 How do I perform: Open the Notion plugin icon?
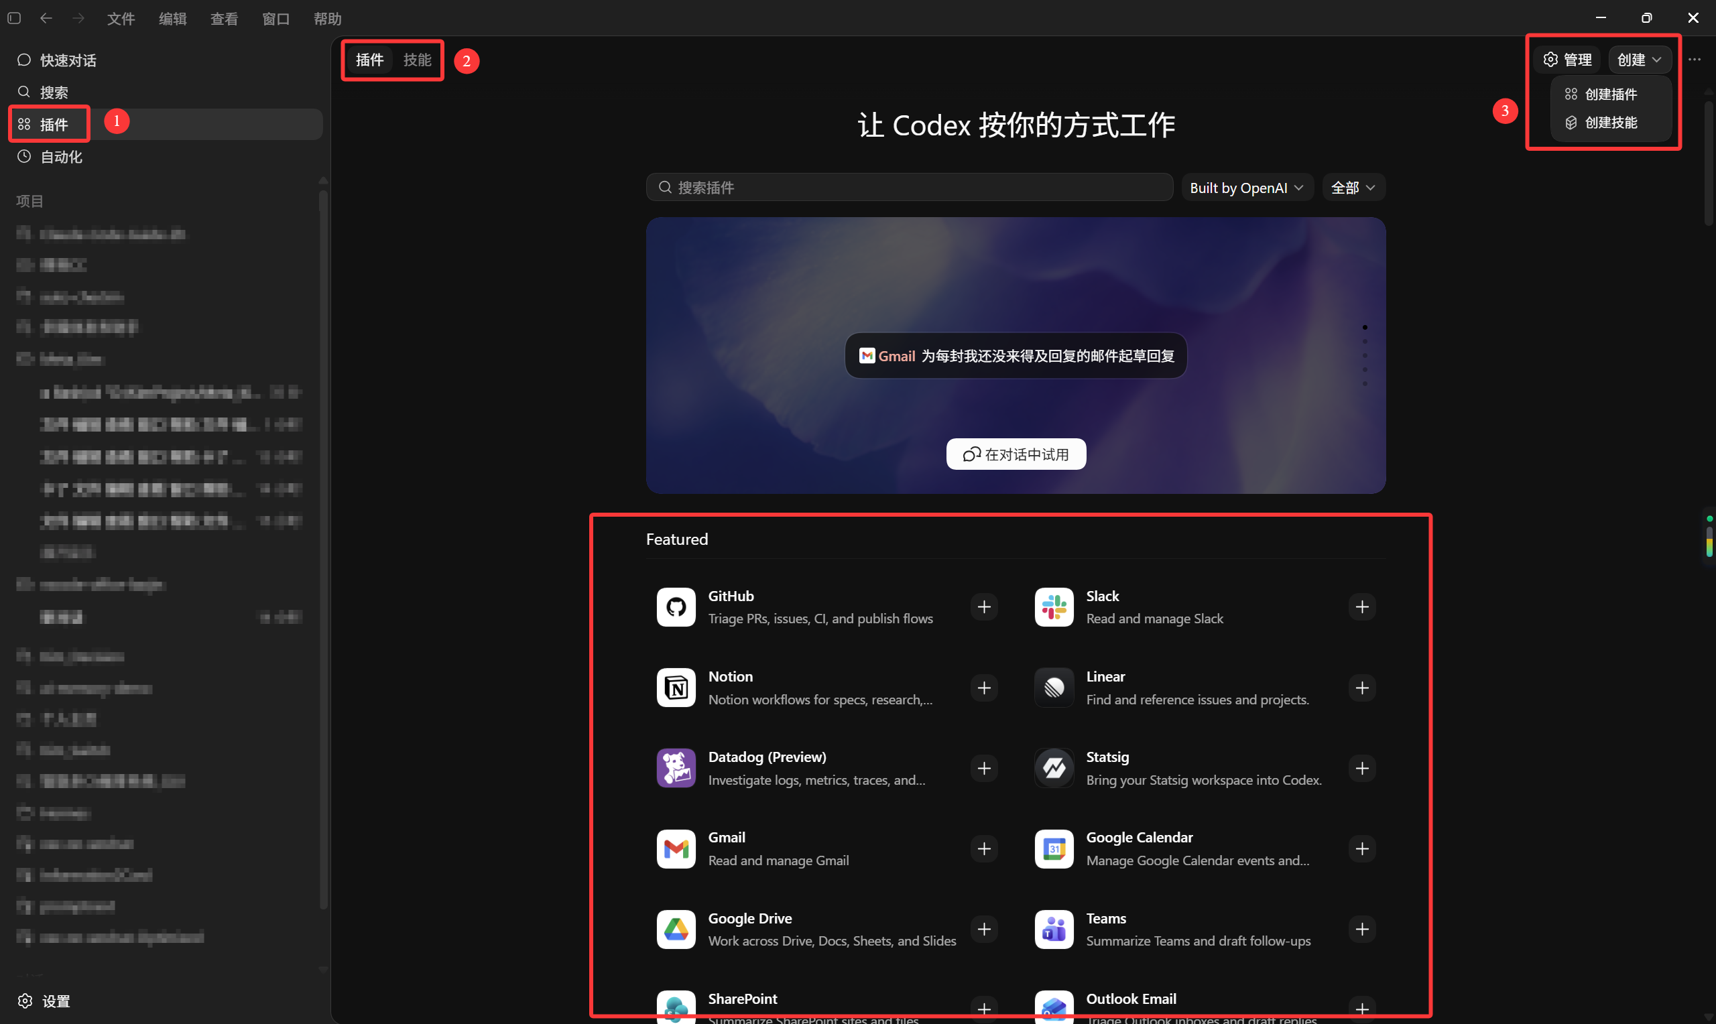coord(676,688)
